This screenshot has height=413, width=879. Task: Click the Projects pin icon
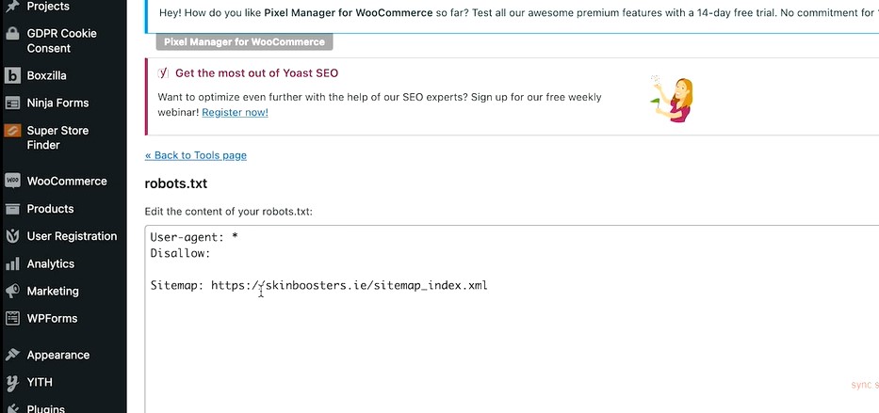pos(12,7)
